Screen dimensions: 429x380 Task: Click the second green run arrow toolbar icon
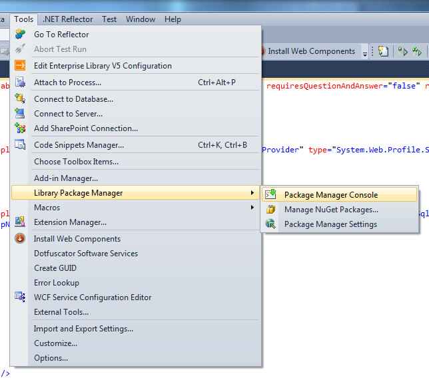point(417,51)
